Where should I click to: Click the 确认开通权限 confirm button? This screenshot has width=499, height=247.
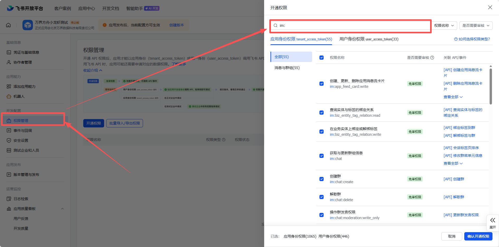[x=478, y=236]
